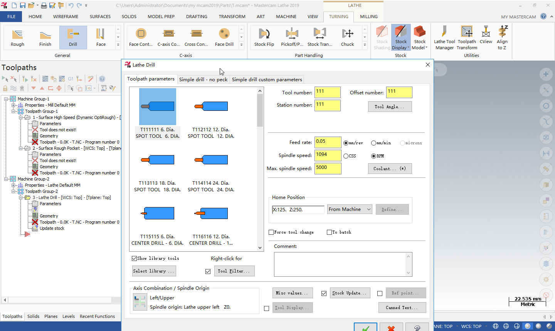Click the Pickoff/Pull icon
This screenshot has width=555, height=331.
(292, 37)
